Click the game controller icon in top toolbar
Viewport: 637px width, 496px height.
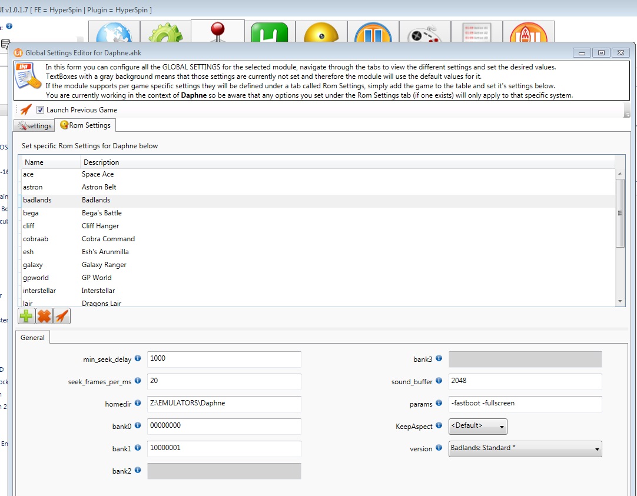[424, 34]
